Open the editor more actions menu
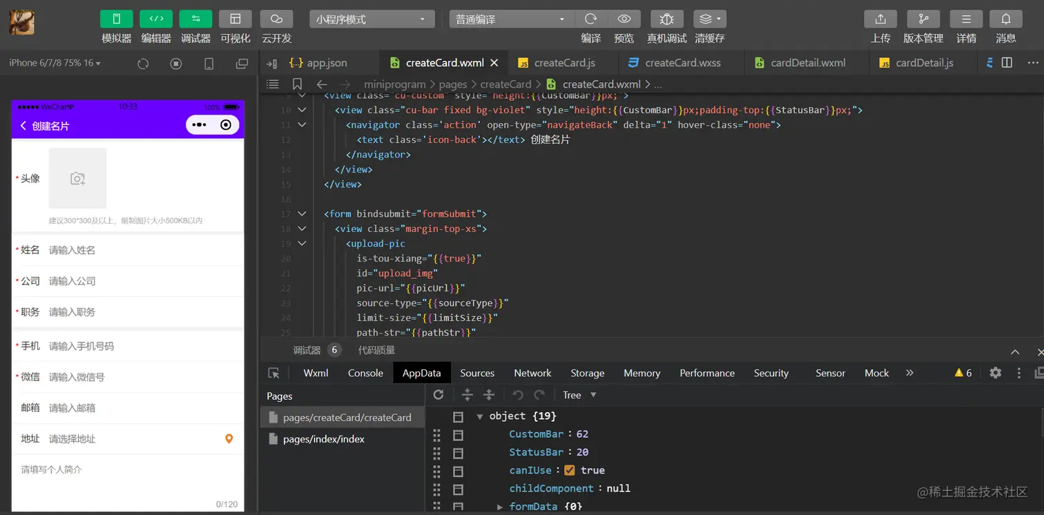The height and width of the screenshot is (515, 1044). point(1033,63)
